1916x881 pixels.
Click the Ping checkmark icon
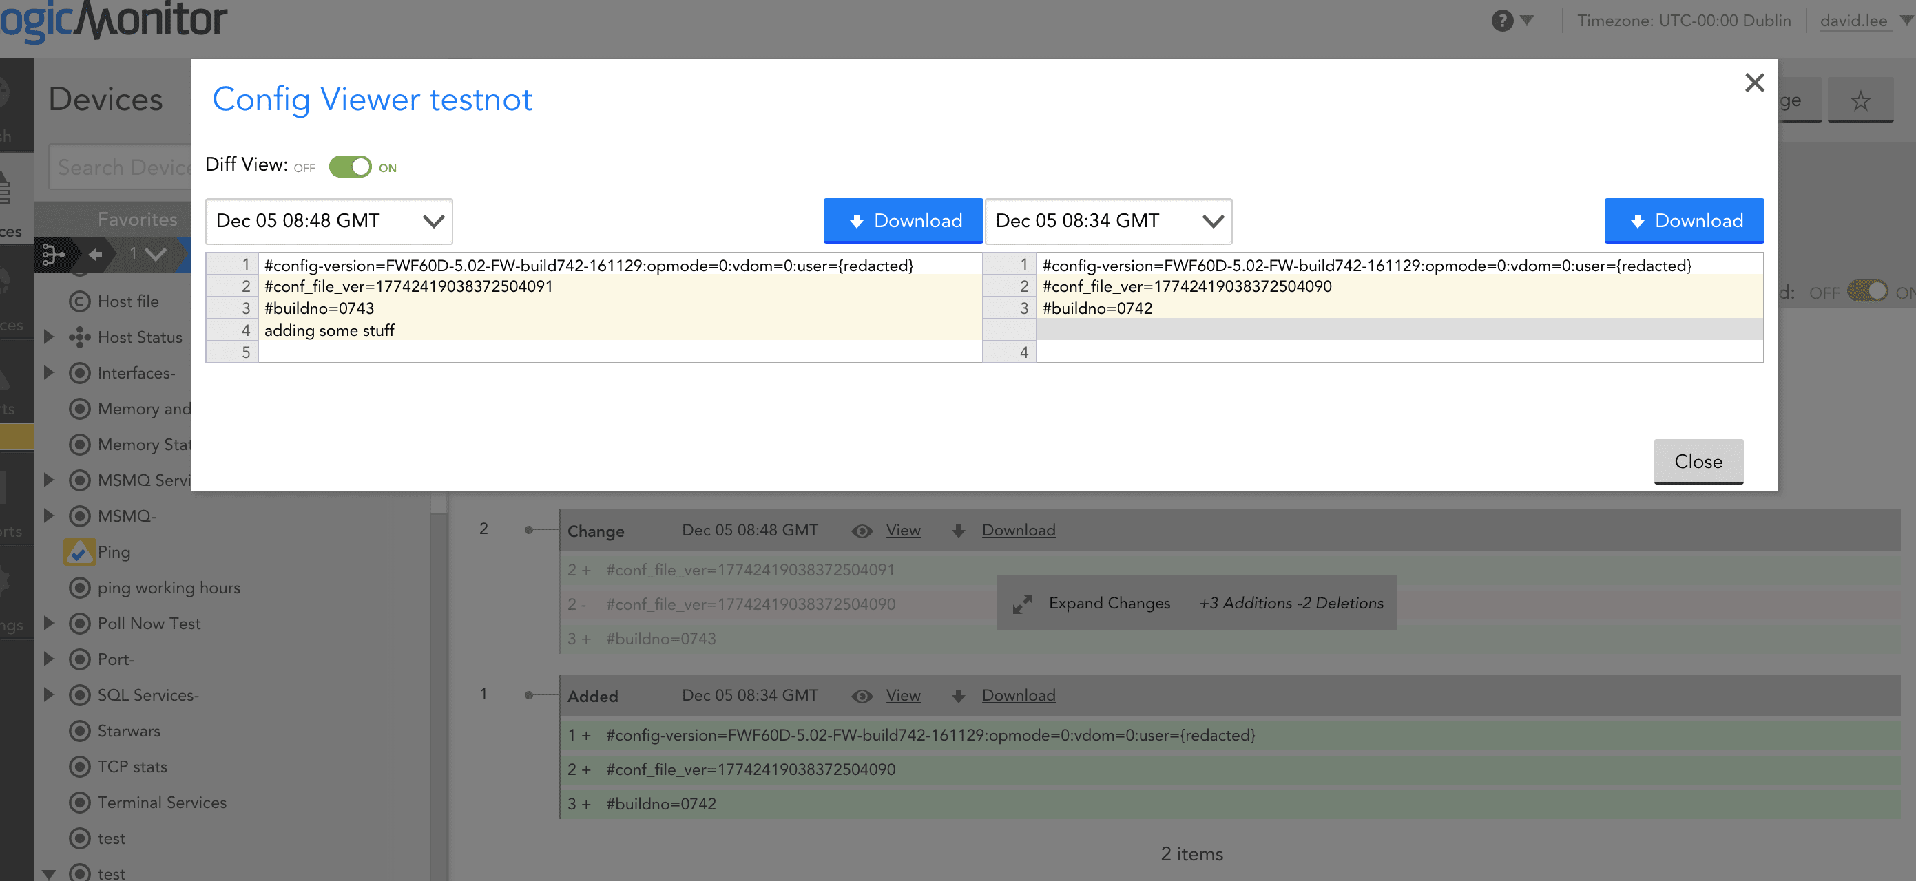(x=80, y=551)
